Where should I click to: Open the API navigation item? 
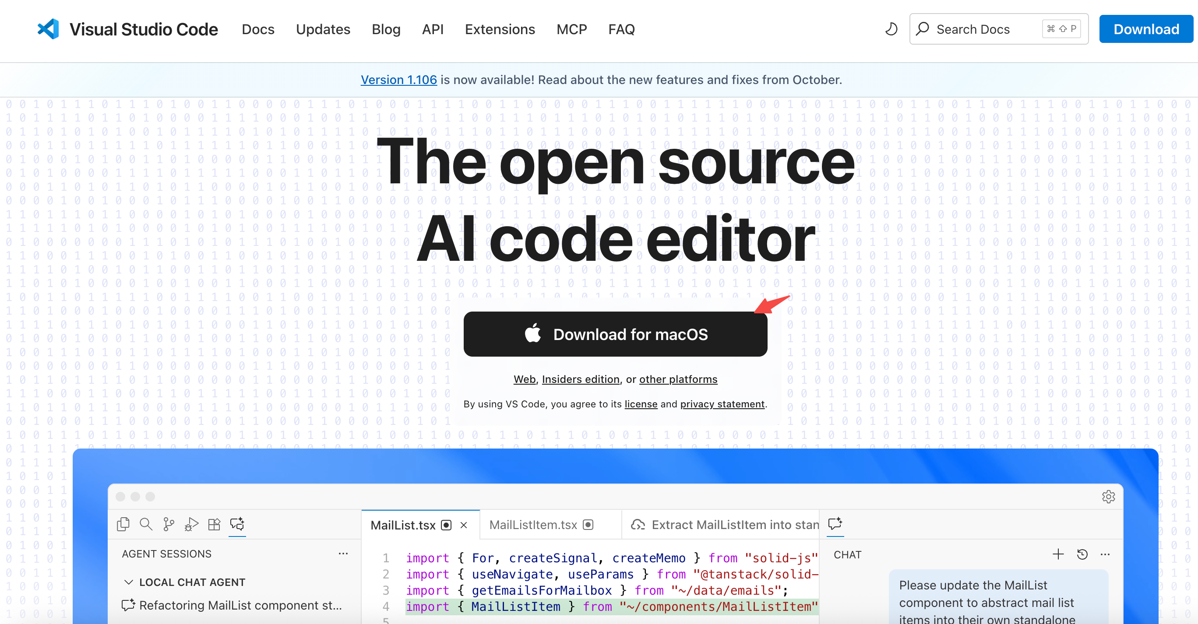(433, 29)
